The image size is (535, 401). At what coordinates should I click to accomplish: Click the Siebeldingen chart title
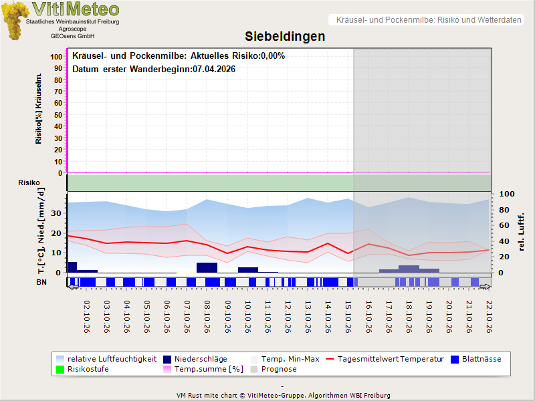[285, 36]
